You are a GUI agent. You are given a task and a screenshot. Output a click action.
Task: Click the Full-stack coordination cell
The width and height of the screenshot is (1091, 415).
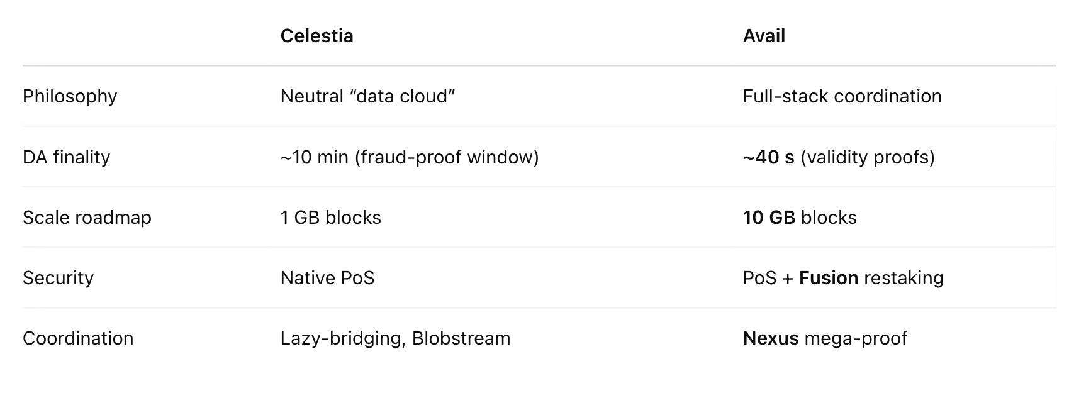[842, 96]
